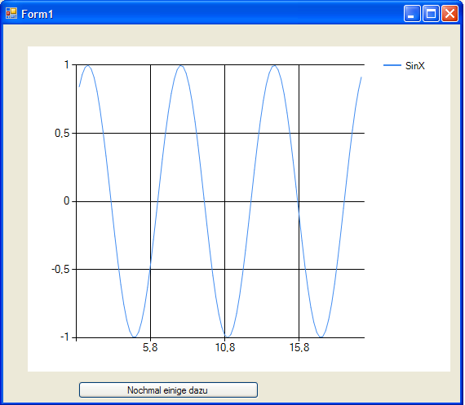
Task: Click the intersection of 0 and 10,8 gridlines
Action: (225, 201)
